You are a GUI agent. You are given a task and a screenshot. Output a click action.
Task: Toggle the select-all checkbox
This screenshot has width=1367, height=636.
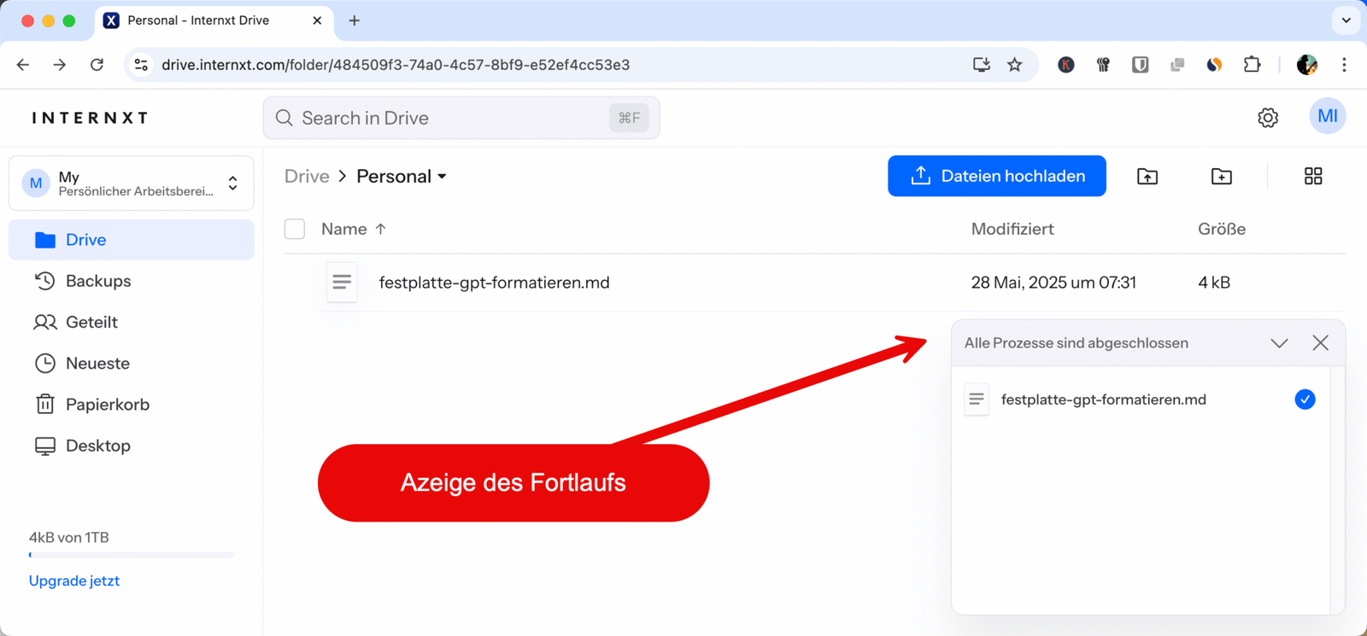pos(295,229)
